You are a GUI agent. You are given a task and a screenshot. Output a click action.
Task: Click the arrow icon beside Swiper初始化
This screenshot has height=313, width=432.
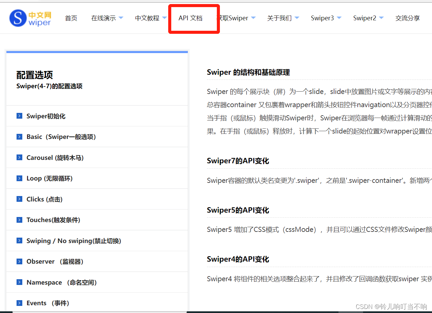(x=19, y=116)
